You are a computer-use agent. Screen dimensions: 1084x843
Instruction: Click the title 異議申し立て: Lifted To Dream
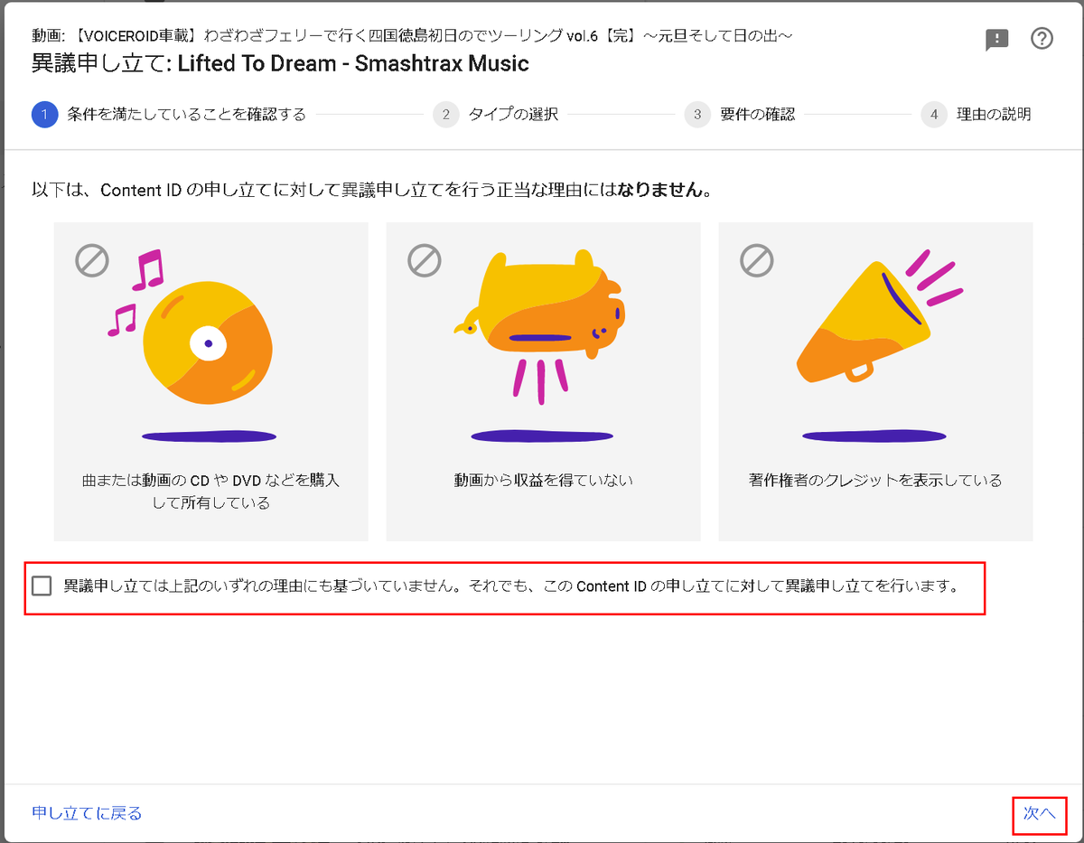(280, 63)
